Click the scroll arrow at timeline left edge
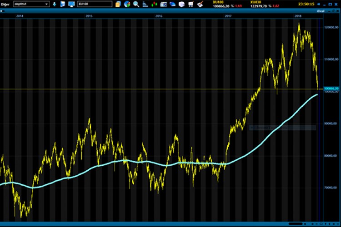The width and height of the screenshot is (341, 227). (x=2, y=10)
